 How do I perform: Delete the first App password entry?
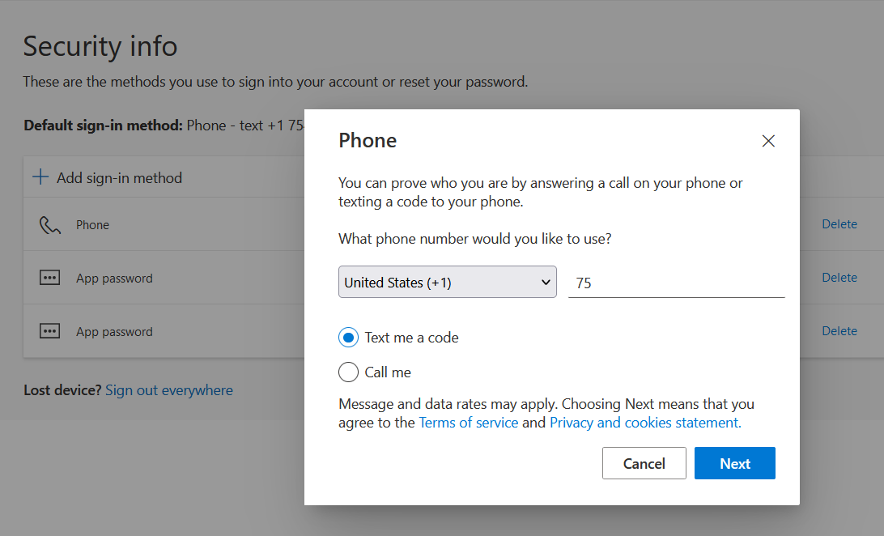click(x=839, y=277)
